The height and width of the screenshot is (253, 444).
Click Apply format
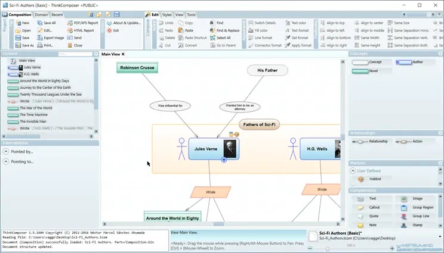point(298,45)
